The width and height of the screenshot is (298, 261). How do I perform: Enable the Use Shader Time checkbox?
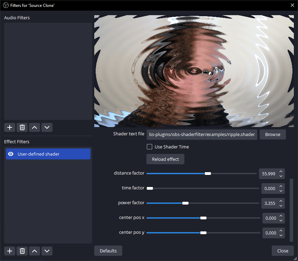click(150, 147)
